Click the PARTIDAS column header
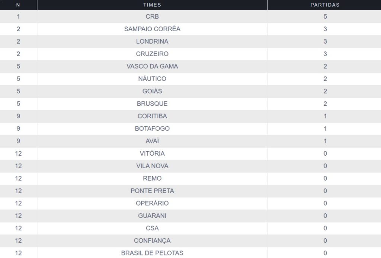 click(325, 5)
